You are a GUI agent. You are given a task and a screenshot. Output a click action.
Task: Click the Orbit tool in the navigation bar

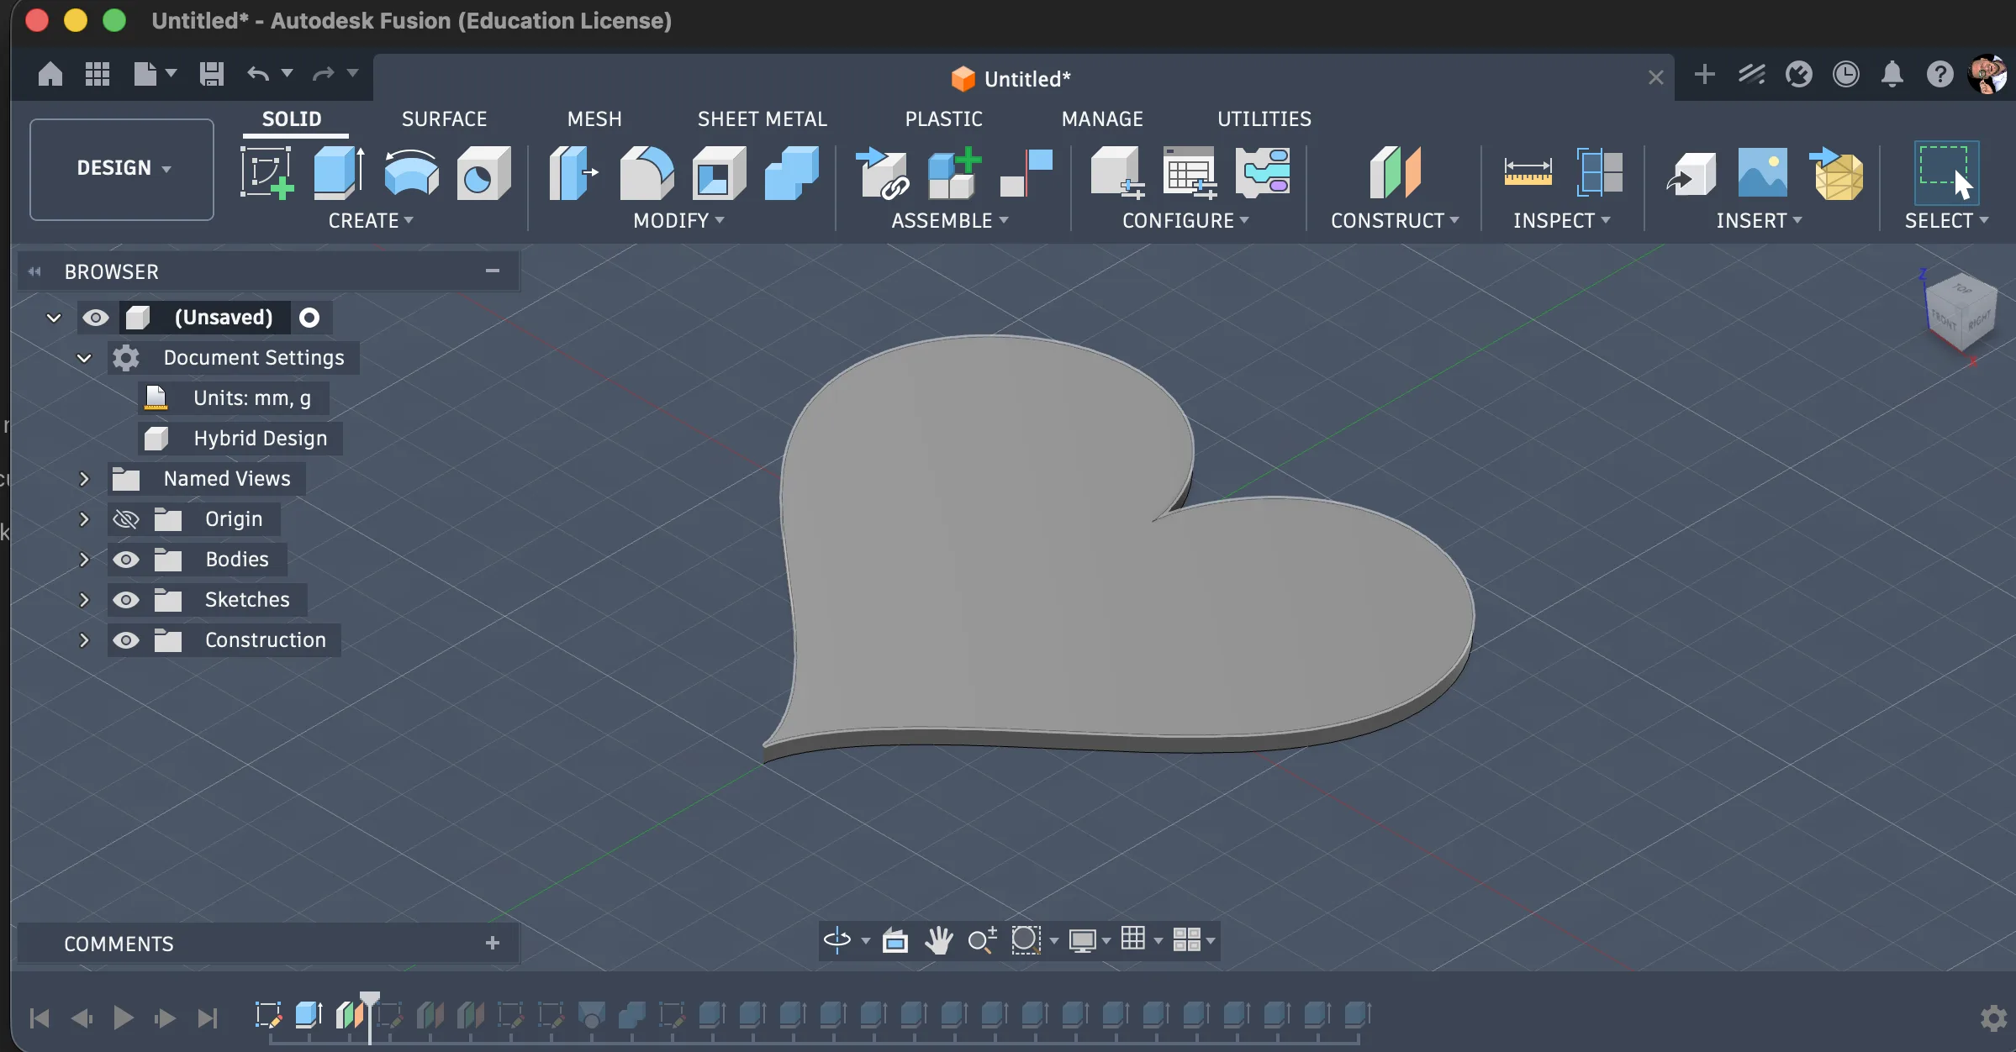click(x=837, y=939)
